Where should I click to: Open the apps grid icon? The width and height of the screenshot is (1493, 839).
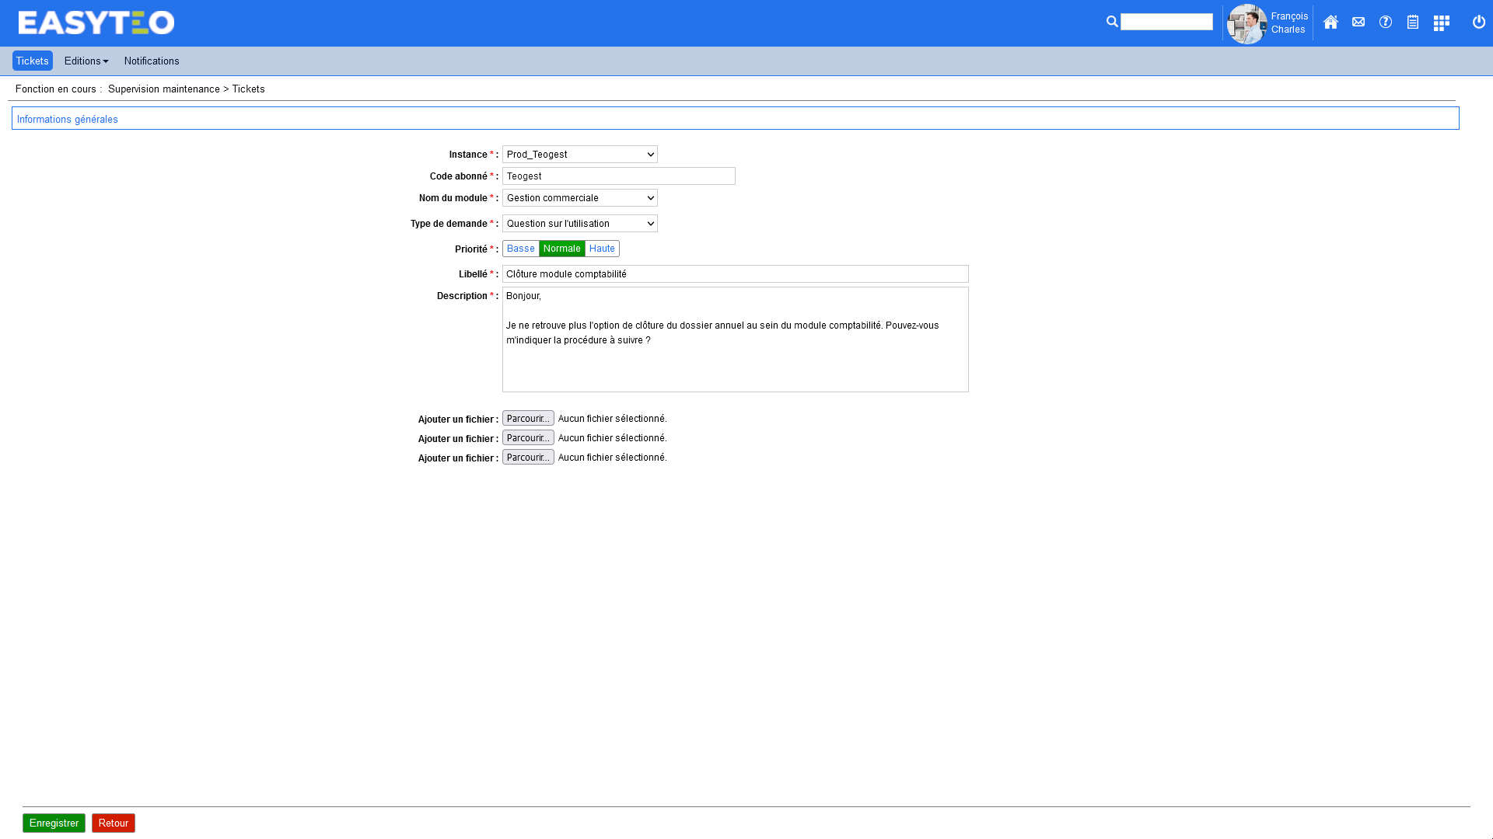click(x=1442, y=23)
